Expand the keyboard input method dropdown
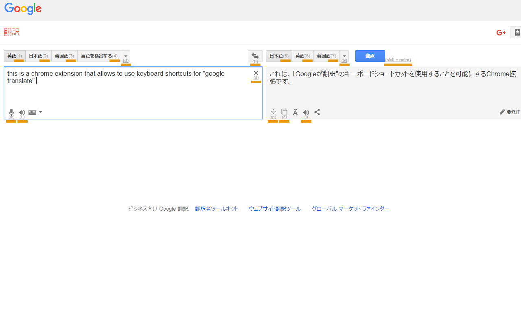 click(x=39, y=112)
